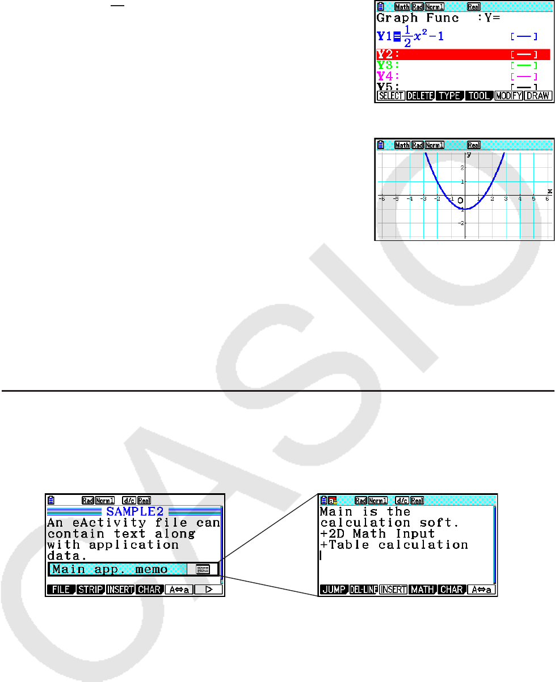555x682 pixels.
Task: Select the green Y3 row
Action: [x=464, y=65]
